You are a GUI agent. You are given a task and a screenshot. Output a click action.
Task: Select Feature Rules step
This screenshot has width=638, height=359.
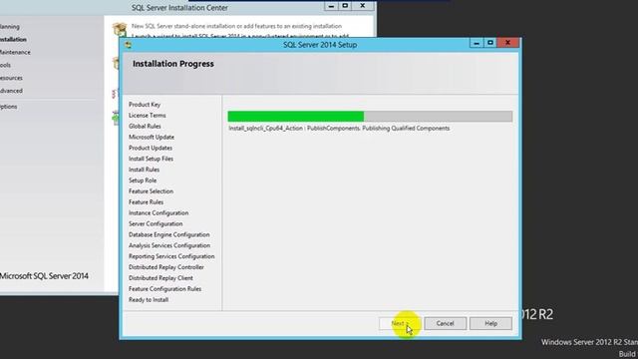click(x=146, y=202)
